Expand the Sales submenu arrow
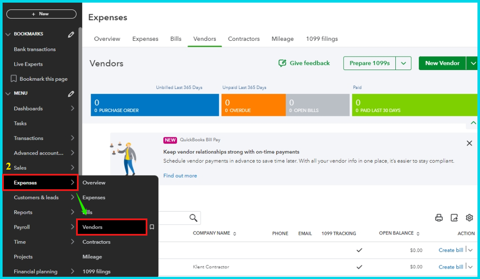 coord(73,168)
